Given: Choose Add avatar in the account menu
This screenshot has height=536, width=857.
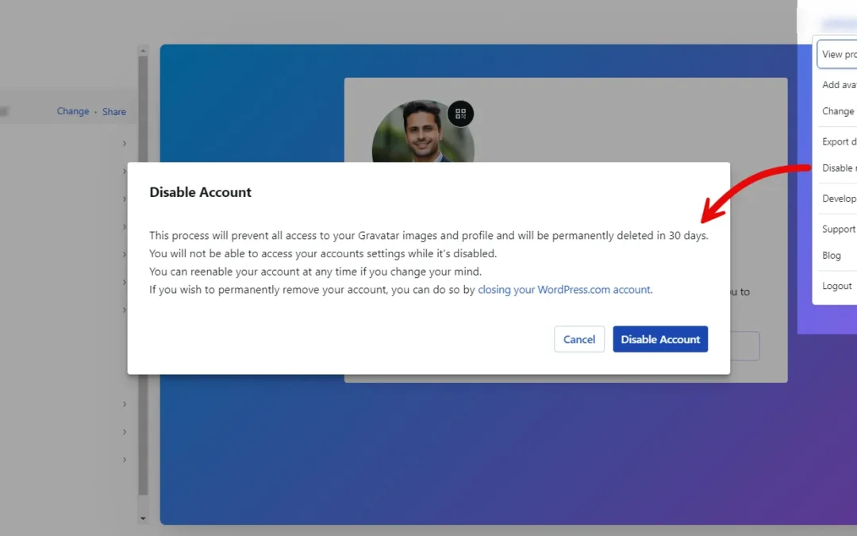Looking at the screenshot, I should [x=839, y=85].
